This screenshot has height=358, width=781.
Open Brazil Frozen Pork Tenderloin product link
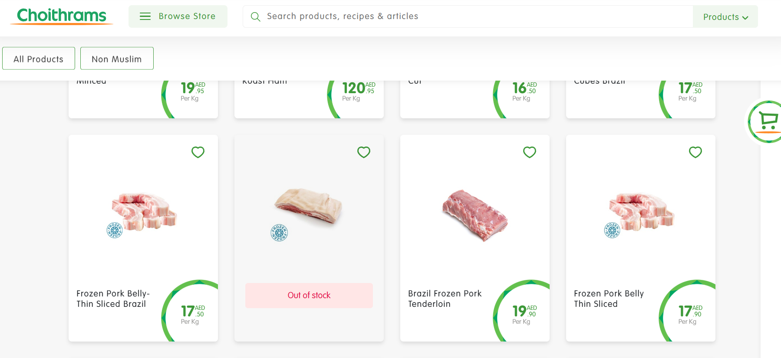[x=445, y=299]
